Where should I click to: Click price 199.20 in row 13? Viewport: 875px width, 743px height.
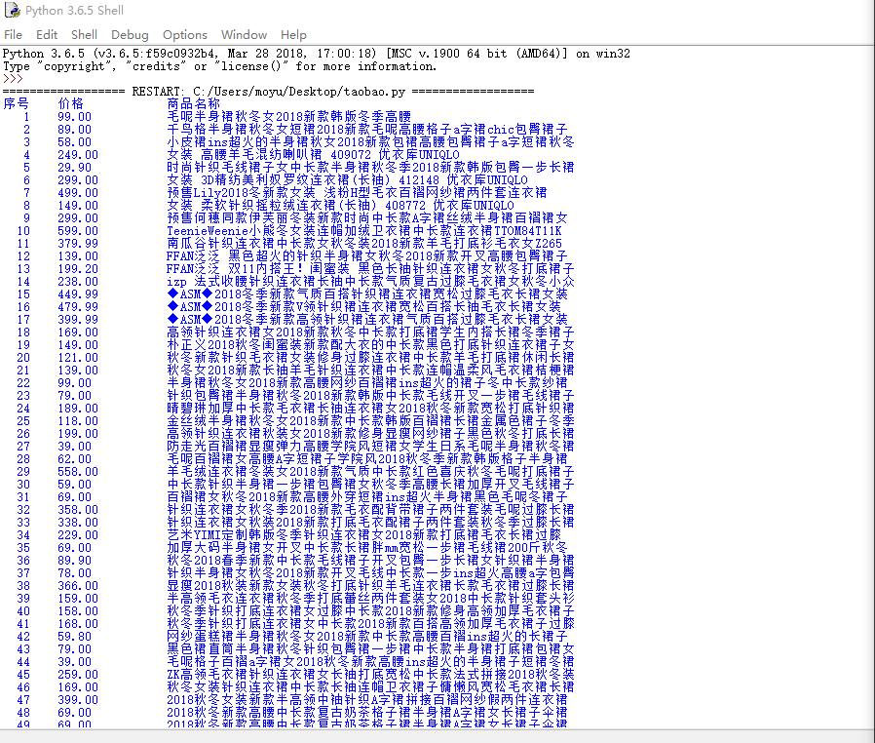point(78,269)
